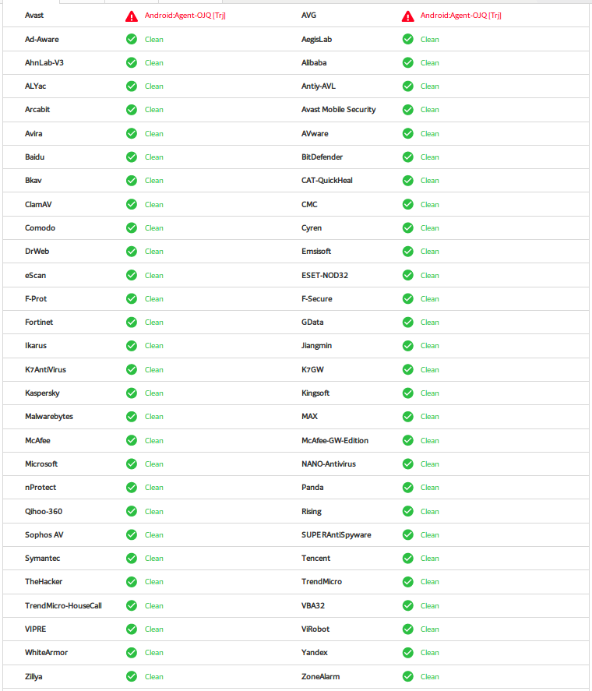The width and height of the screenshot is (592, 691).
Task: Click the green check icon for BitDefender
Action: (407, 157)
